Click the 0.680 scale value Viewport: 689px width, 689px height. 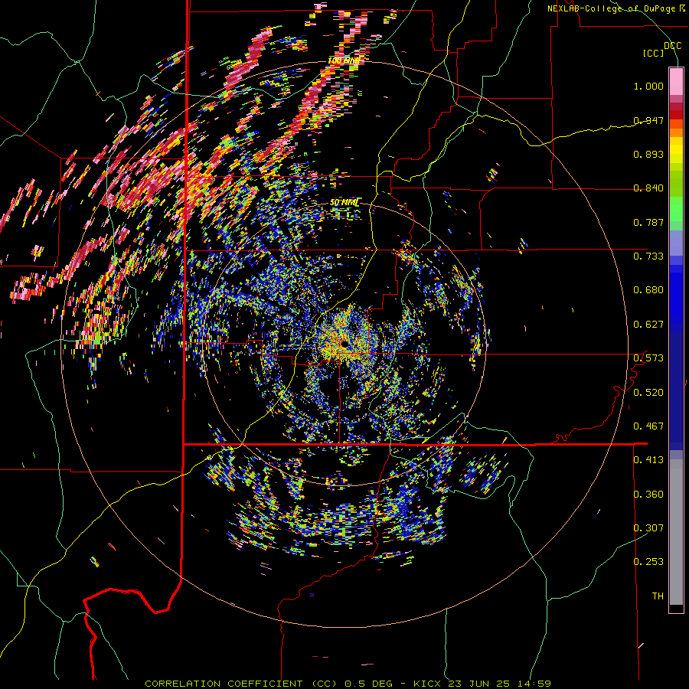click(x=648, y=290)
